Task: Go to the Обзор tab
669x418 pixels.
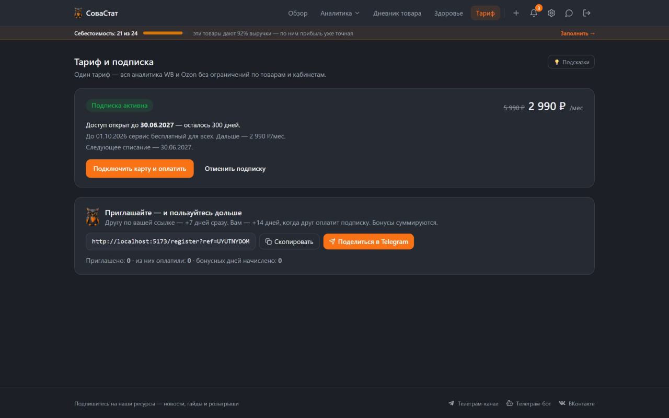Action: coord(298,13)
